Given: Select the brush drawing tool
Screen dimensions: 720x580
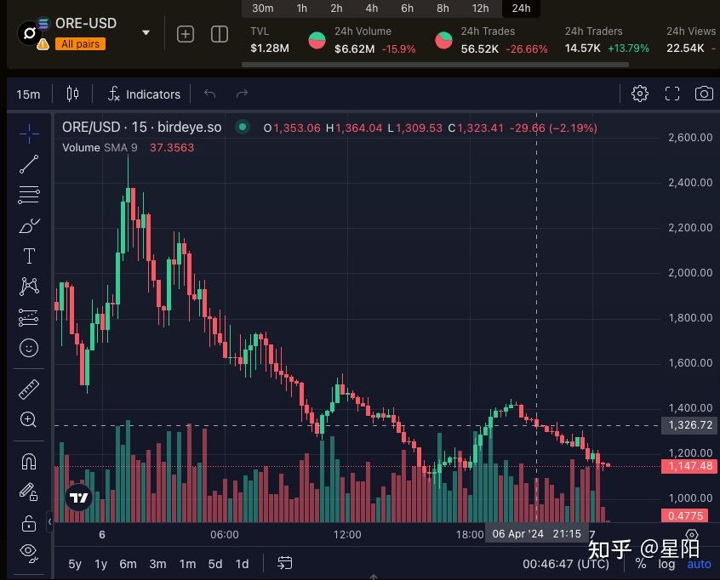Looking at the screenshot, I should (x=29, y=225).
